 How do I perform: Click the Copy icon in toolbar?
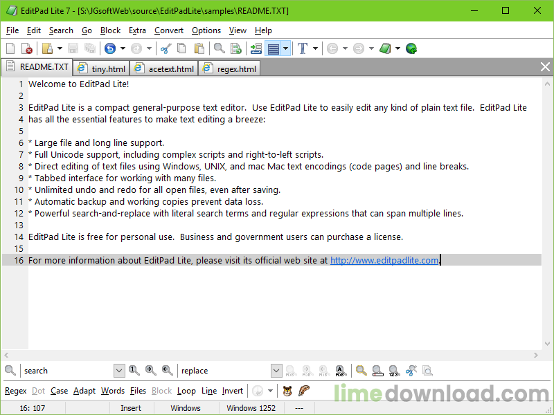(x=182, y=48)
